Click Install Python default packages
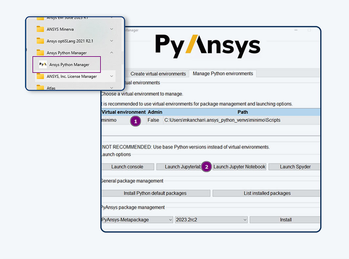349x259 pixels. (156, 193)
